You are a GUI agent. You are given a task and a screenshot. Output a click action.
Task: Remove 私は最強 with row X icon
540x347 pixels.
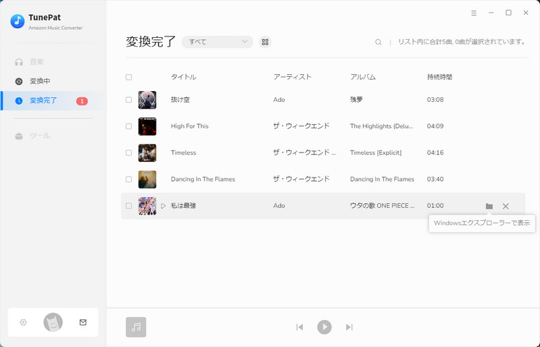(x=506, y=206)
